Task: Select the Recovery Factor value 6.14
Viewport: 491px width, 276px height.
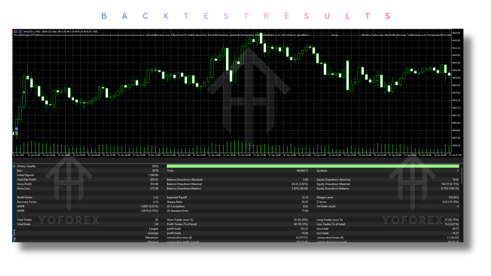Action: coord(155,202)
